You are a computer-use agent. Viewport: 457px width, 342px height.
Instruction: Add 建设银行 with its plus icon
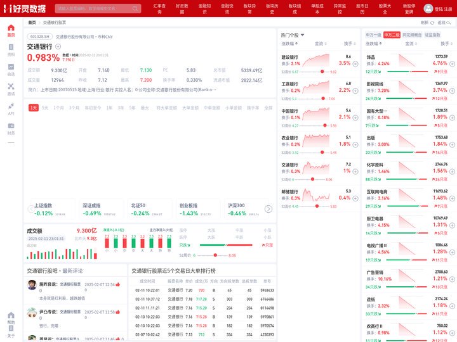(x=355, y=64)
